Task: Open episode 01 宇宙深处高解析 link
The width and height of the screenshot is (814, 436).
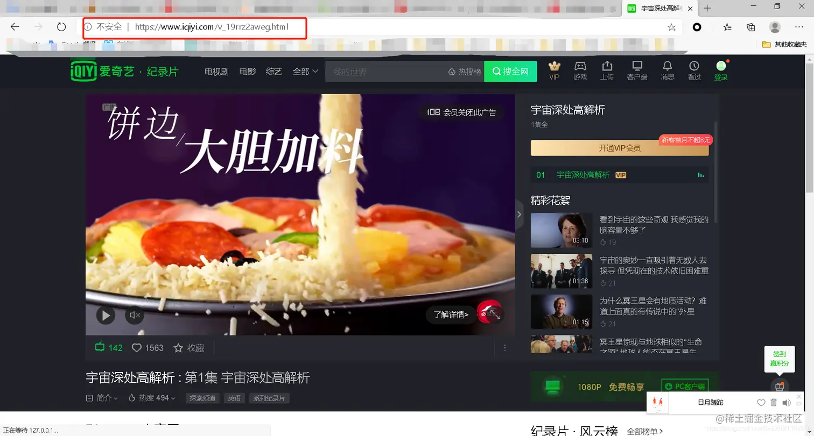Action: point(583,175)
